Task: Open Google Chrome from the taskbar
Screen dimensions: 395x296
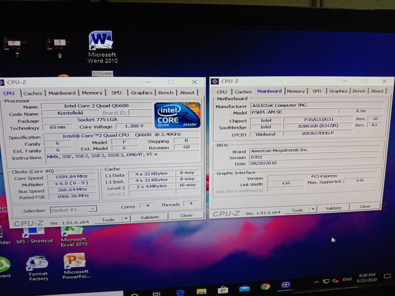Action: pos(265,286)
